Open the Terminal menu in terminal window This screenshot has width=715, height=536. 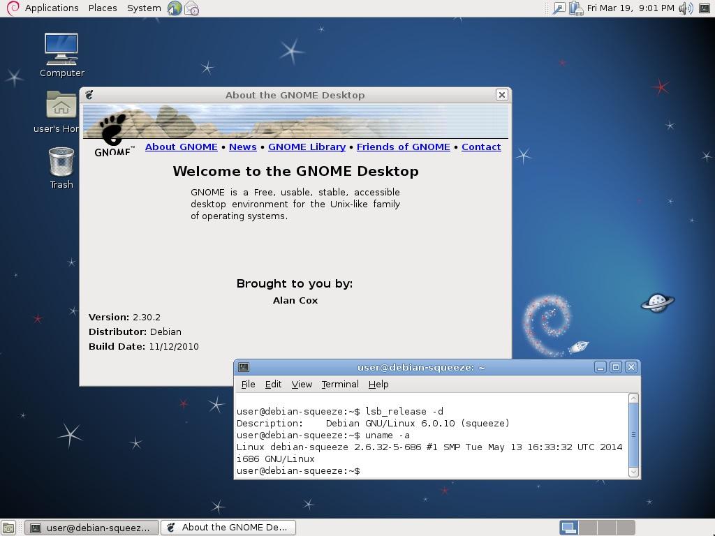tap(340, 385)
